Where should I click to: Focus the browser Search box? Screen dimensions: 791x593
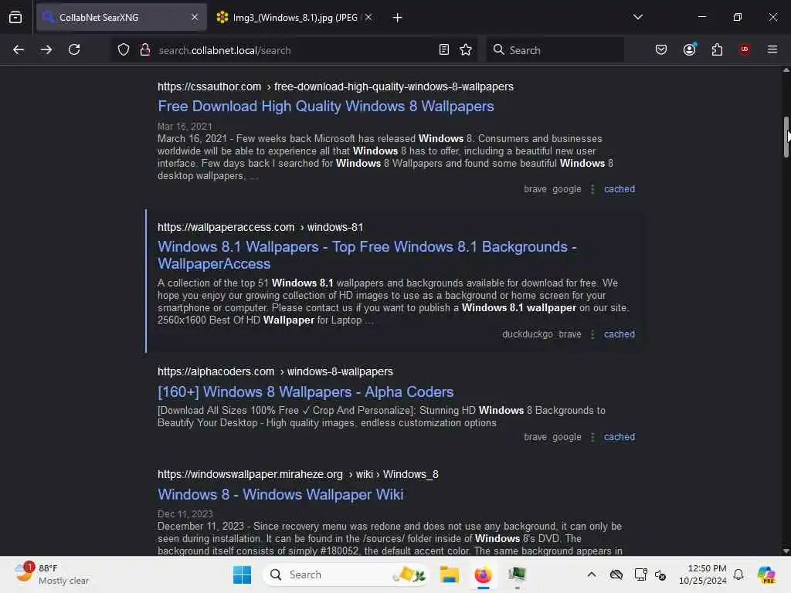pos(555,50)
